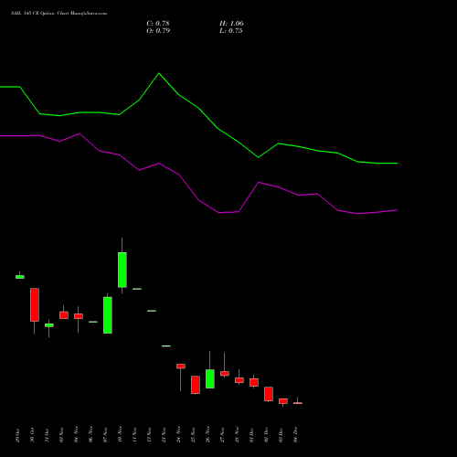Click the 04 Dec date label
Image resolution: width=457 pixels, height=457 pixels.
(x=295, y=435)
